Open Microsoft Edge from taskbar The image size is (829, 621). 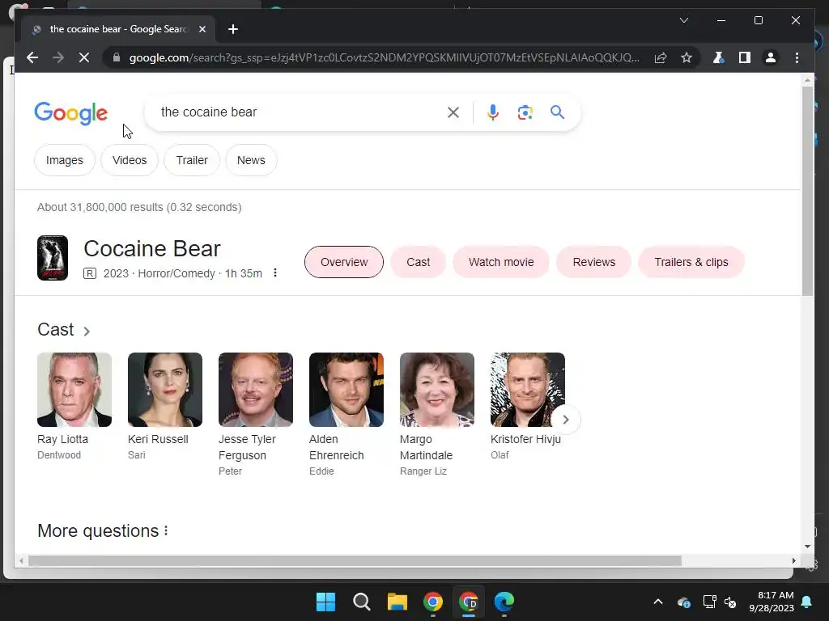point(504,602)
